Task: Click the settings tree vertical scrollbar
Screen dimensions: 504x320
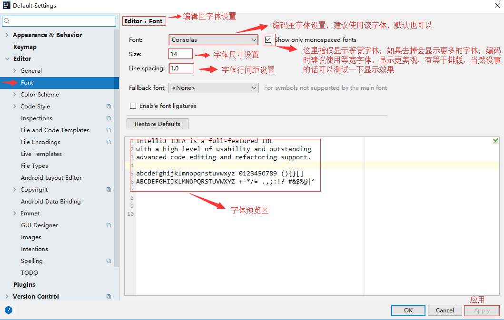Action: coord(116,148)
